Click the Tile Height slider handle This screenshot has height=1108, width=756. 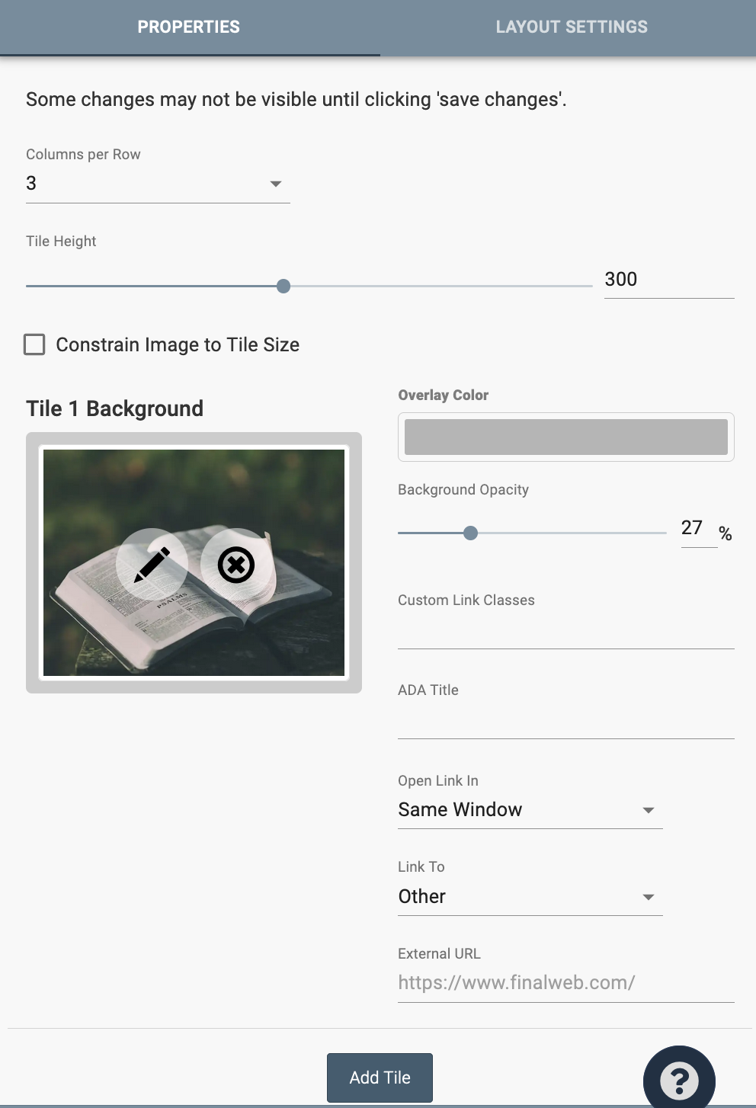click(x=283, y=287)
